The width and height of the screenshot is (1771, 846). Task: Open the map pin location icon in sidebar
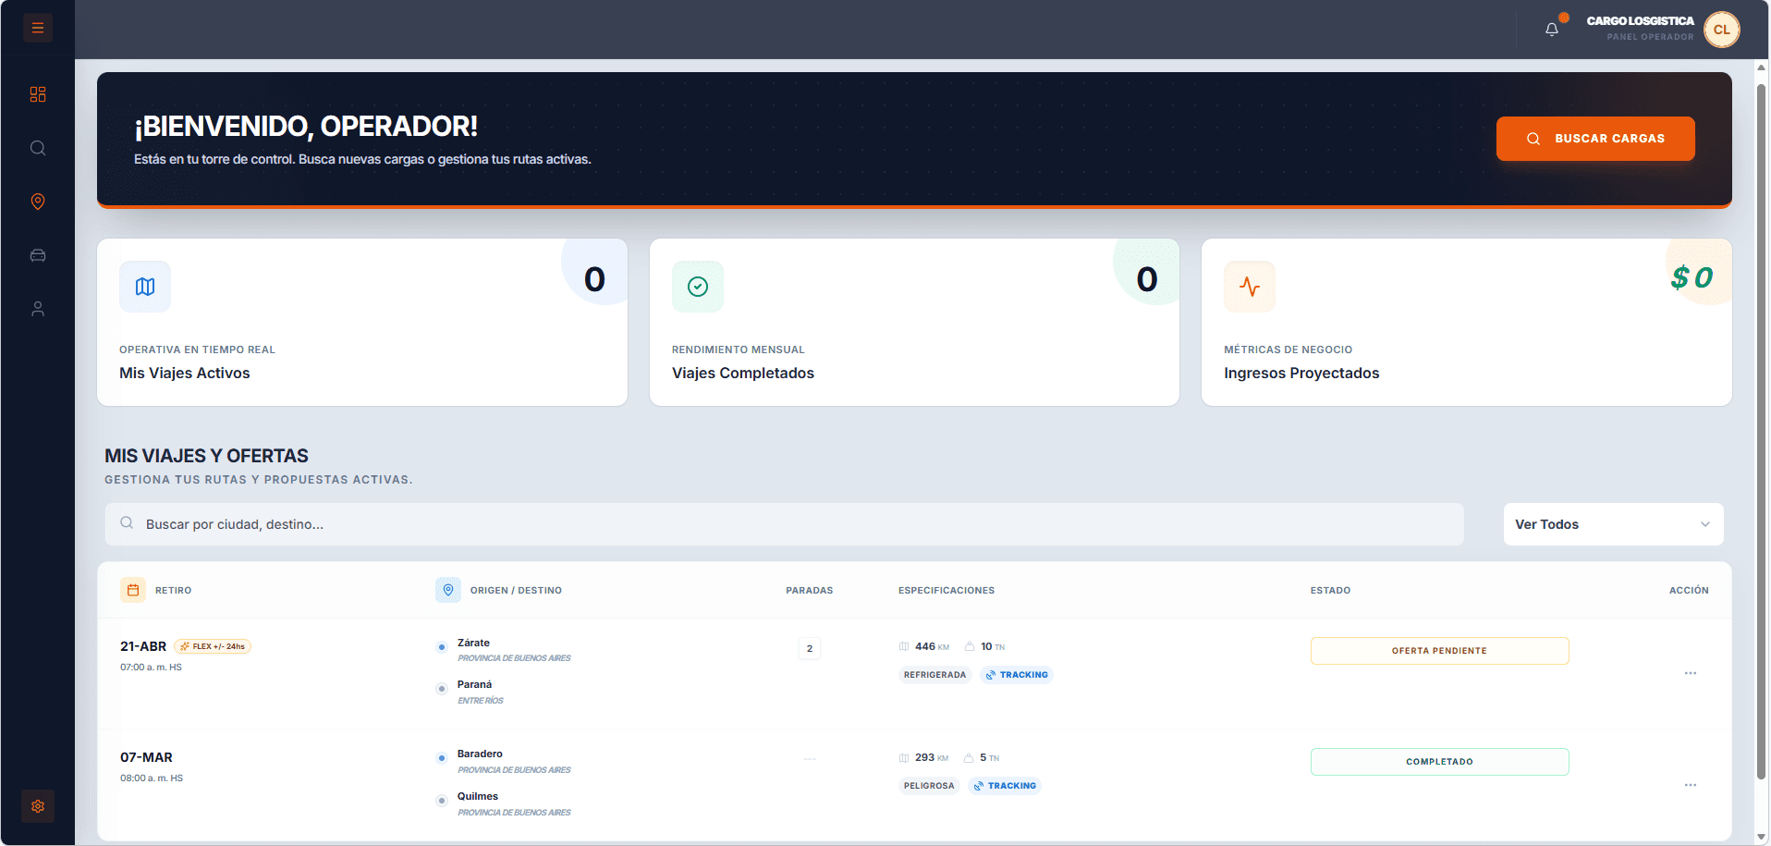coord(38,202)
